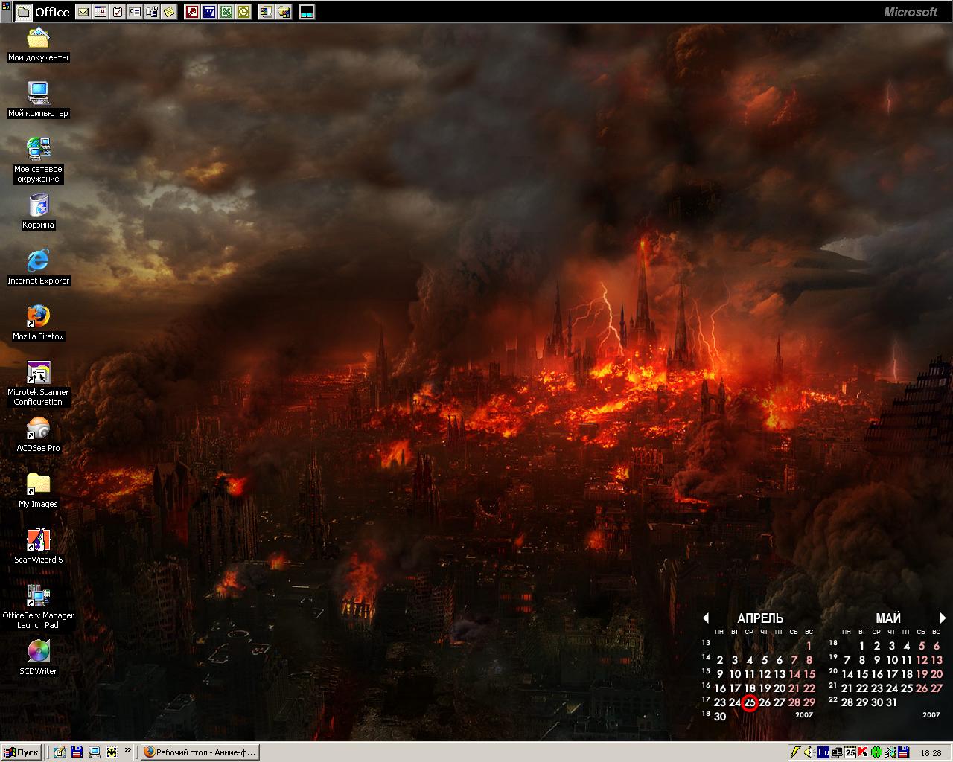Expand quick launch overflow chevron
The height and width of the screenshot is (762, 953).
(x=128, y=750)
